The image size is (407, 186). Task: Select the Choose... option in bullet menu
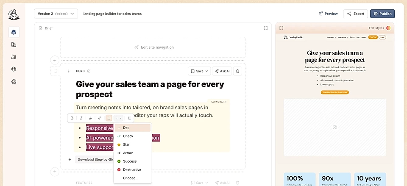133,178
